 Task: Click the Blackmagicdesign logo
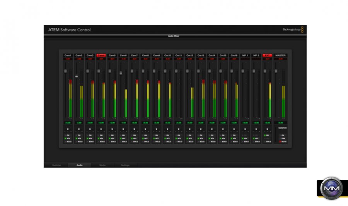click(293, 30)
